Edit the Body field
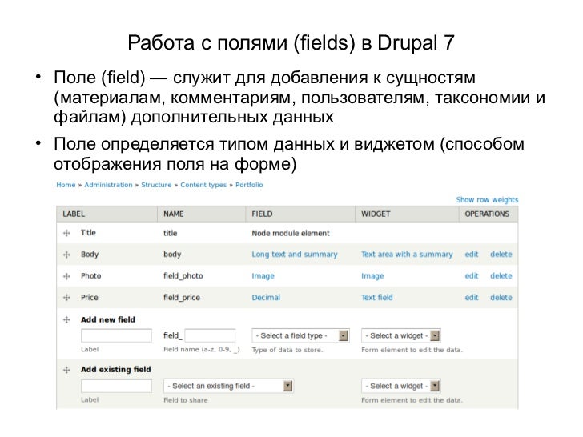 [472, 255]
